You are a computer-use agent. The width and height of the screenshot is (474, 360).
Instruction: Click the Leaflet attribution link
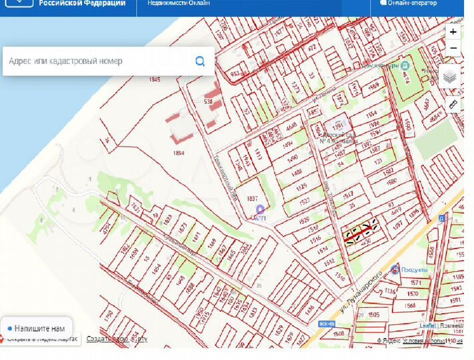[x=429, y=326]
